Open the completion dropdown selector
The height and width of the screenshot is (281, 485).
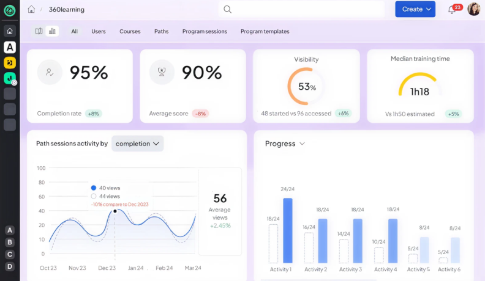(x=137, y=144)
